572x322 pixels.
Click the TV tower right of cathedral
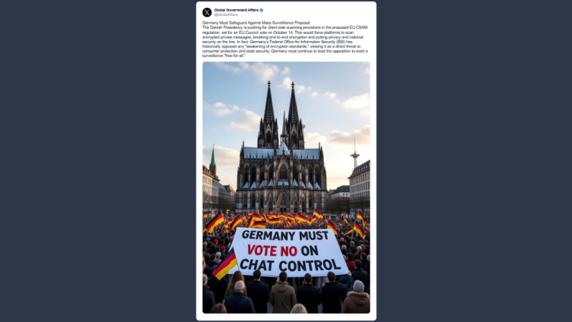[x=355, y=155]
